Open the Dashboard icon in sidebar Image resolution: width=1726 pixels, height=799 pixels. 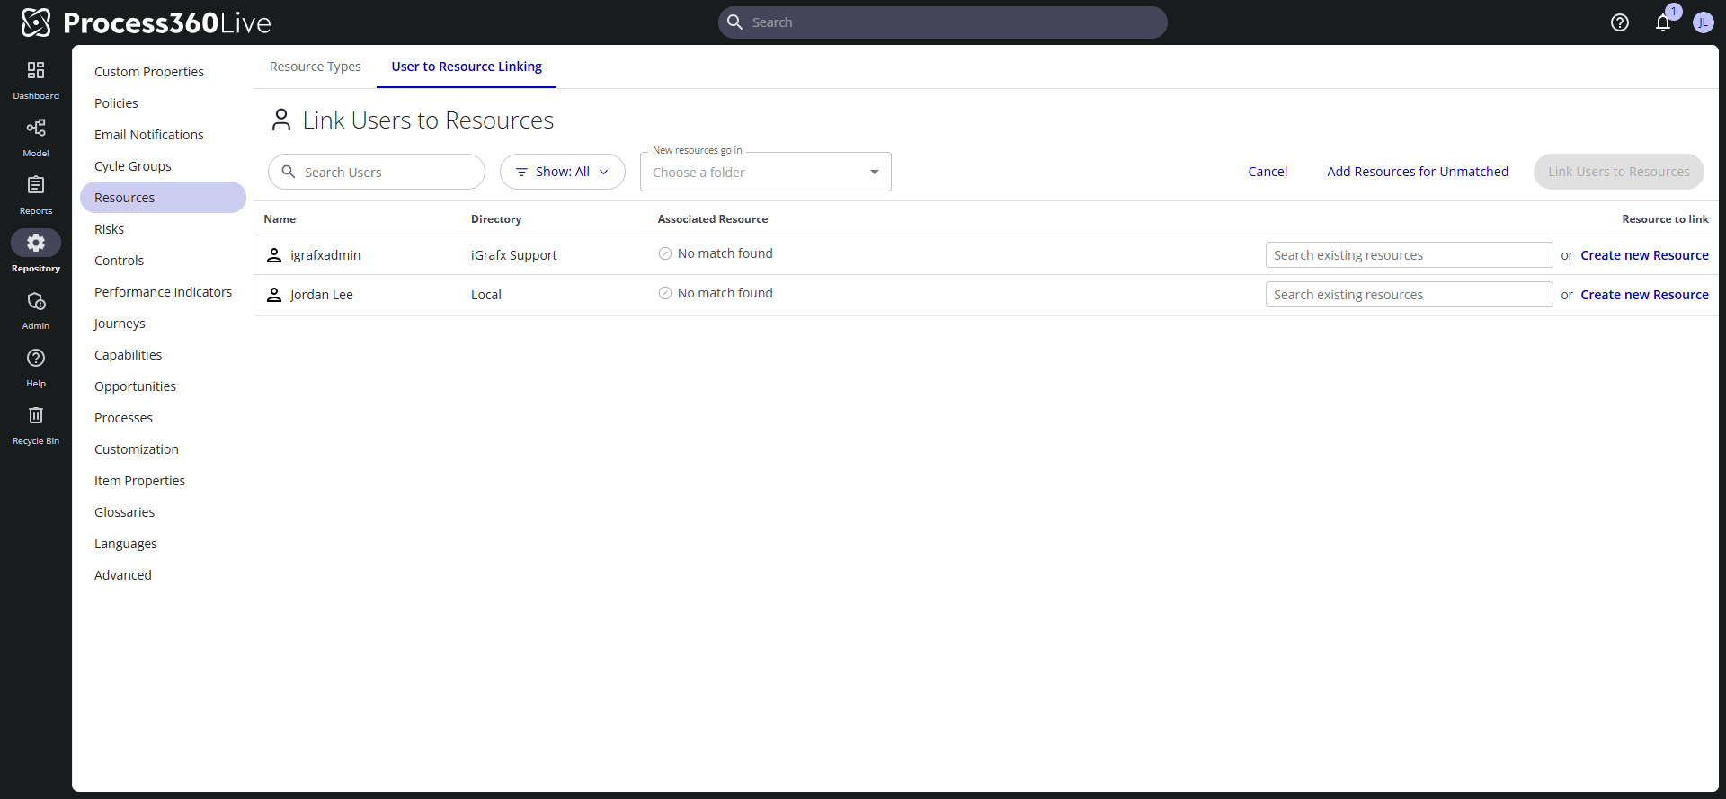coord(36,70)
